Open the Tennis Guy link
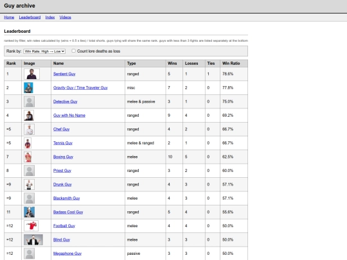347x260 pixels. pyautogui.click(x=63, y=143)
